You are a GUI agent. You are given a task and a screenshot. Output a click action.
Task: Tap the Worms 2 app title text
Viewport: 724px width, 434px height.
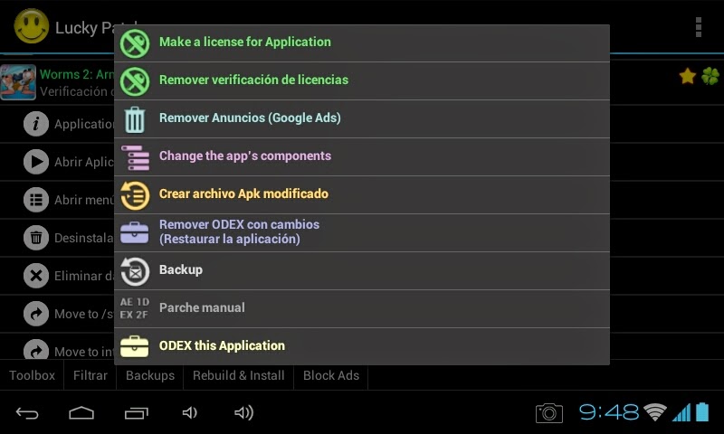[77, 74]
